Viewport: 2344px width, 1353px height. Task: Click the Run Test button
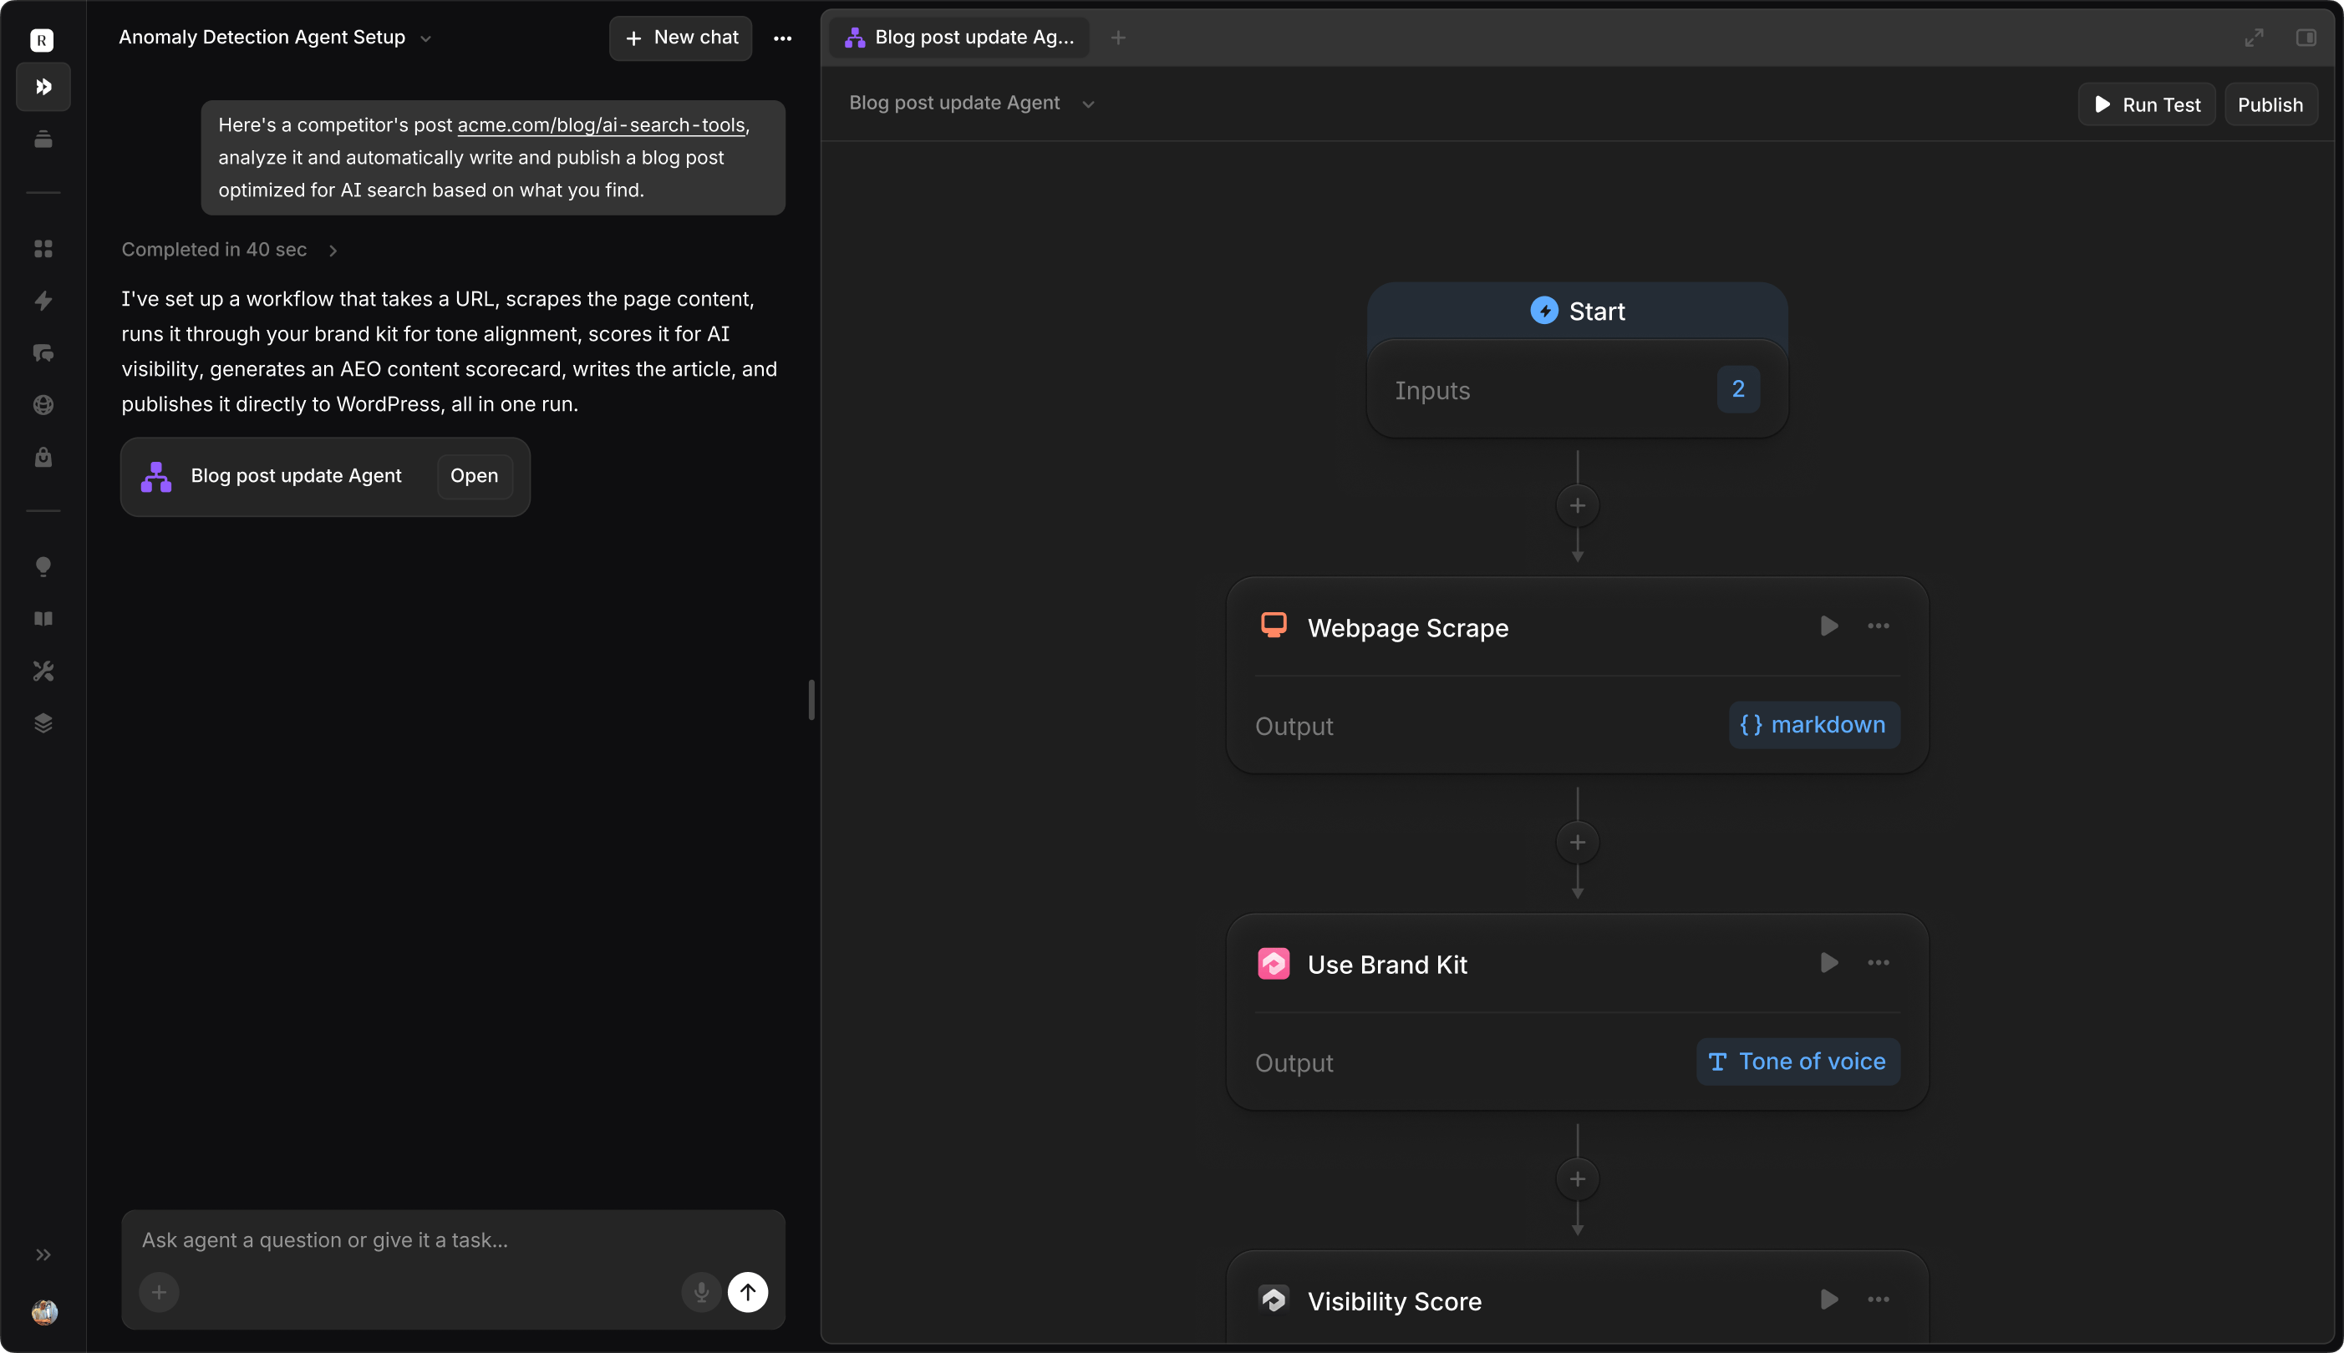coord(2146,104)
